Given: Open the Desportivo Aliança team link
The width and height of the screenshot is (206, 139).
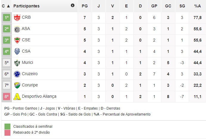Looking at the screenshot, I should (x=39, y=97).
